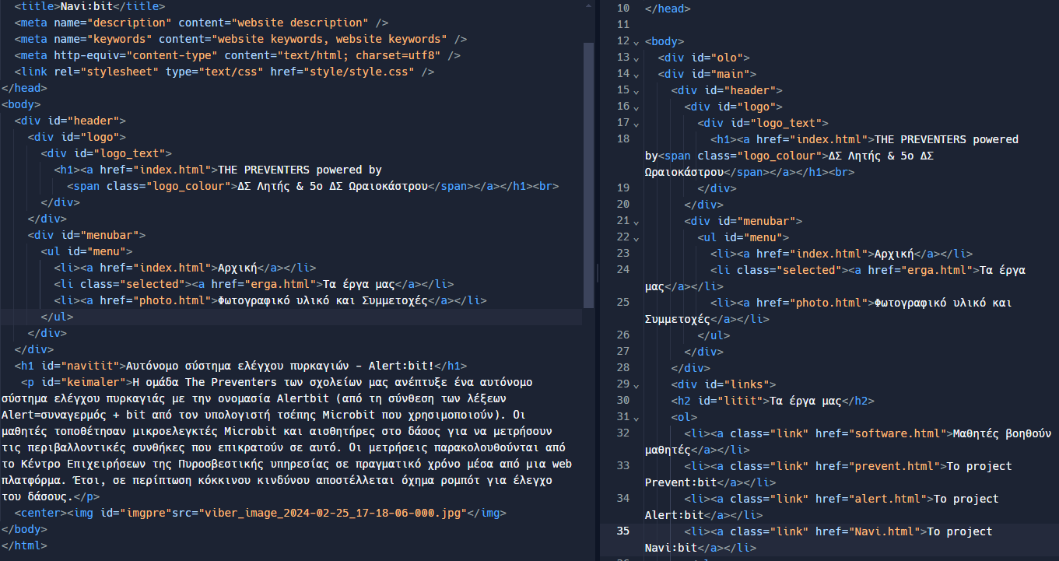
Task: Click the software.html href on line 32
Action: coord(882,433)
